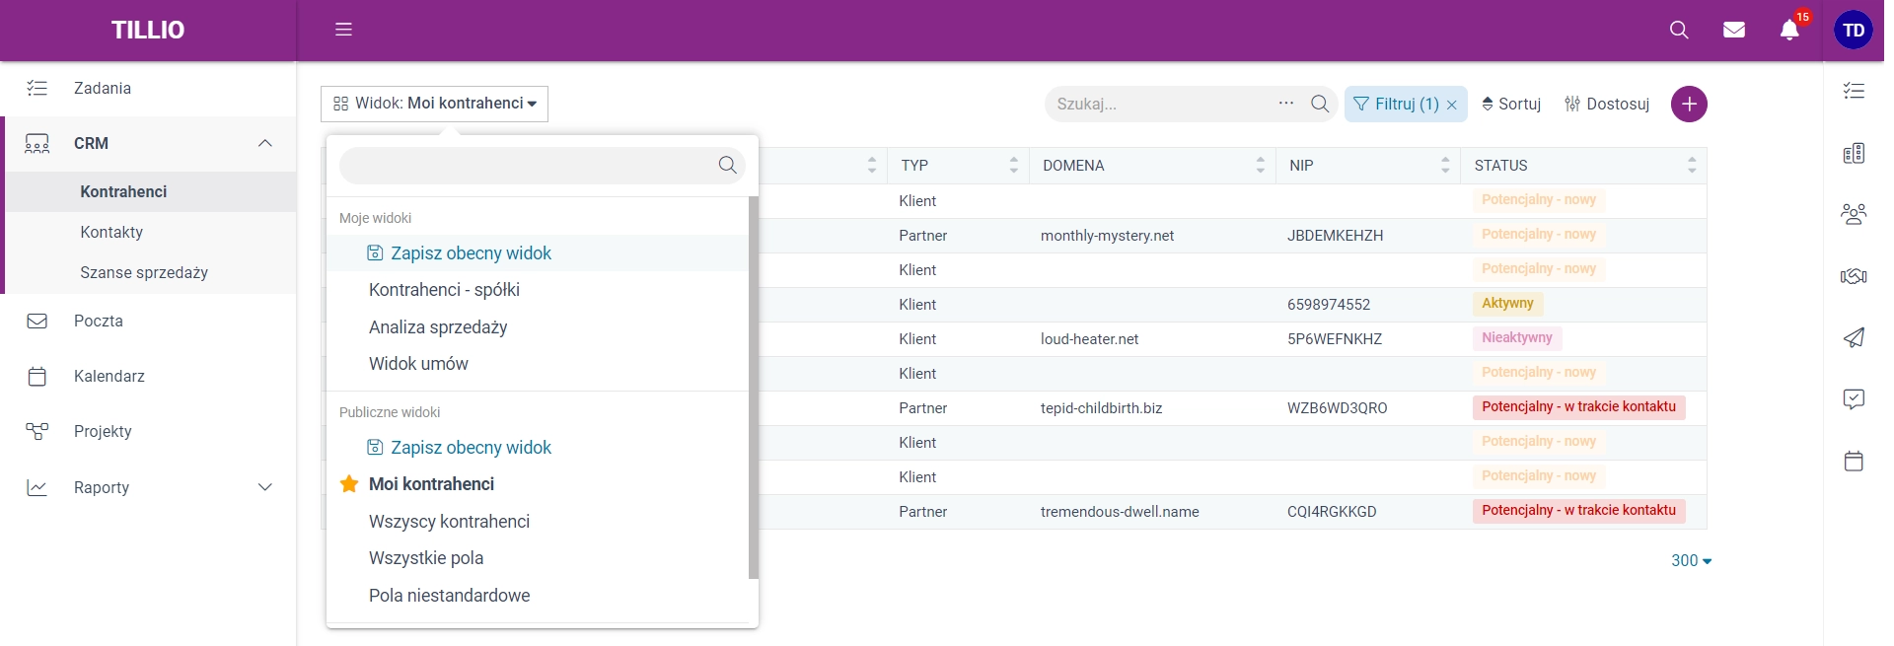Click the NIP value 6598974552

1329,305
